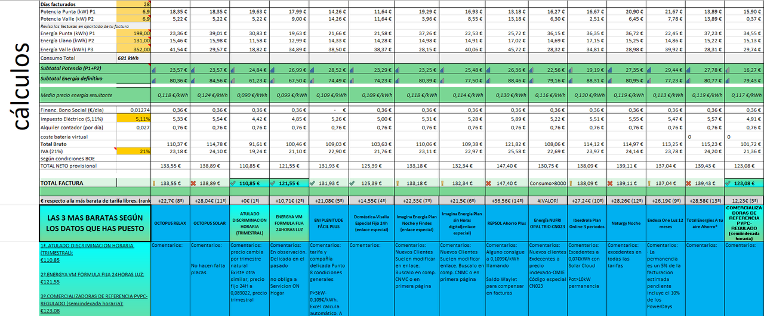Viewport: 764px width, 316px height.
Task: Select the #¡VALOR! error cell
Action: pyautogui.click(x=547, y=200)
